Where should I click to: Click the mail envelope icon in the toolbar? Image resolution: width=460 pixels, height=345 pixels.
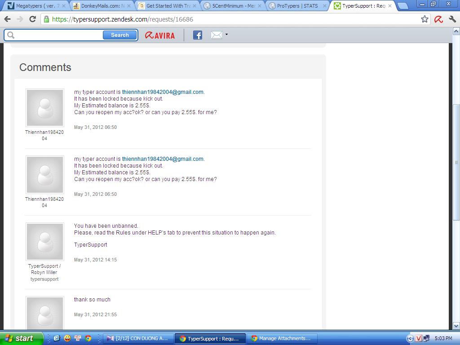pos(217,35)
